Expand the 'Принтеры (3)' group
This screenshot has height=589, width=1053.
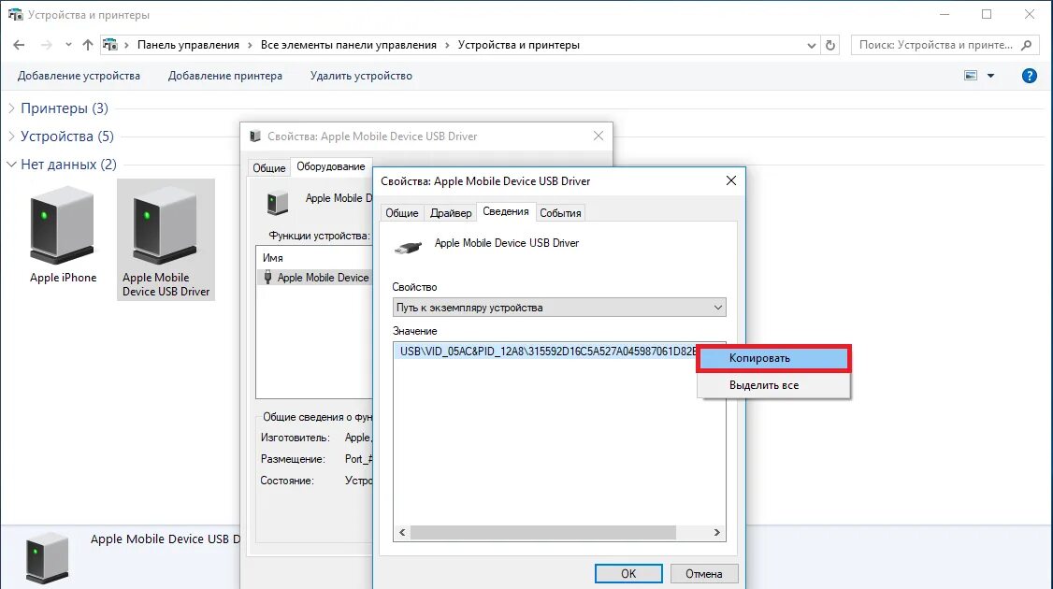click(x=11, y=108)
